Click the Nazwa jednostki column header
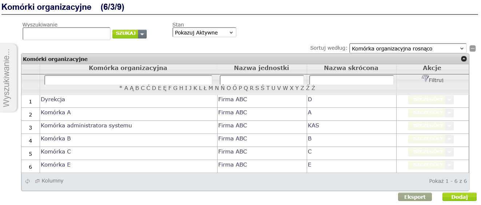Image resolution: width=481 pixels, height=205 pixels. point(261,68)
